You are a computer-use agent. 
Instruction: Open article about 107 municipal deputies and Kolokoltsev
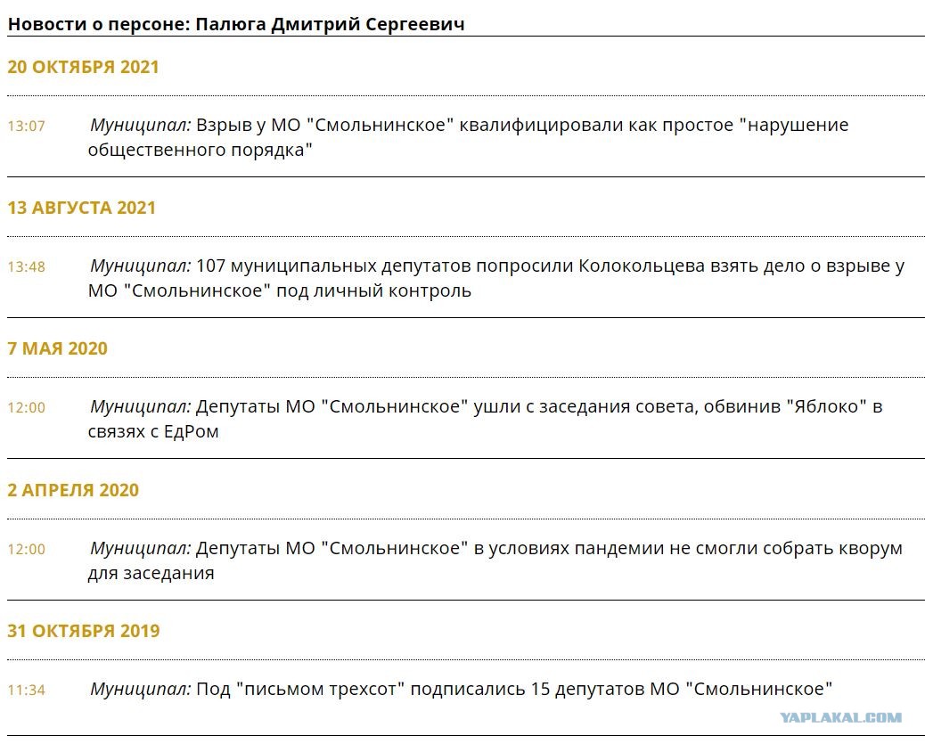pyautogui.click(x=496, y=278)
